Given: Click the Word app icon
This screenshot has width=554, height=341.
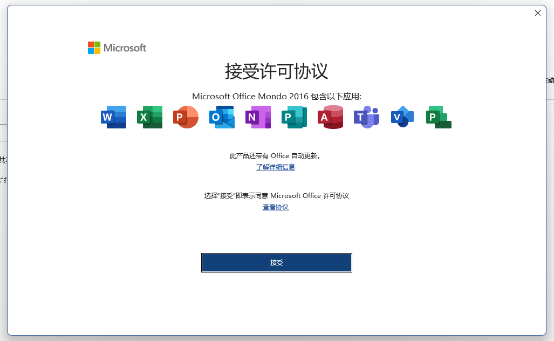Looking at the screenshot, I should [x=113, y=117].
